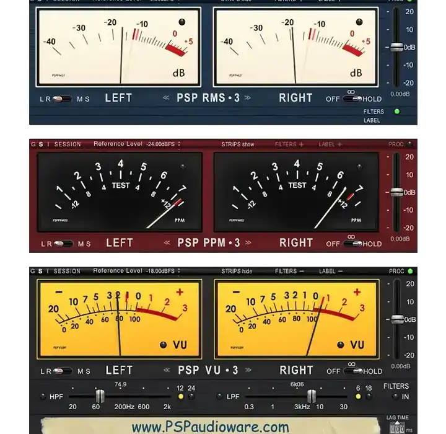This screenshot has width=446, height=434.
Task: Click the S button in PPM header
Action: tap(41, 144)
